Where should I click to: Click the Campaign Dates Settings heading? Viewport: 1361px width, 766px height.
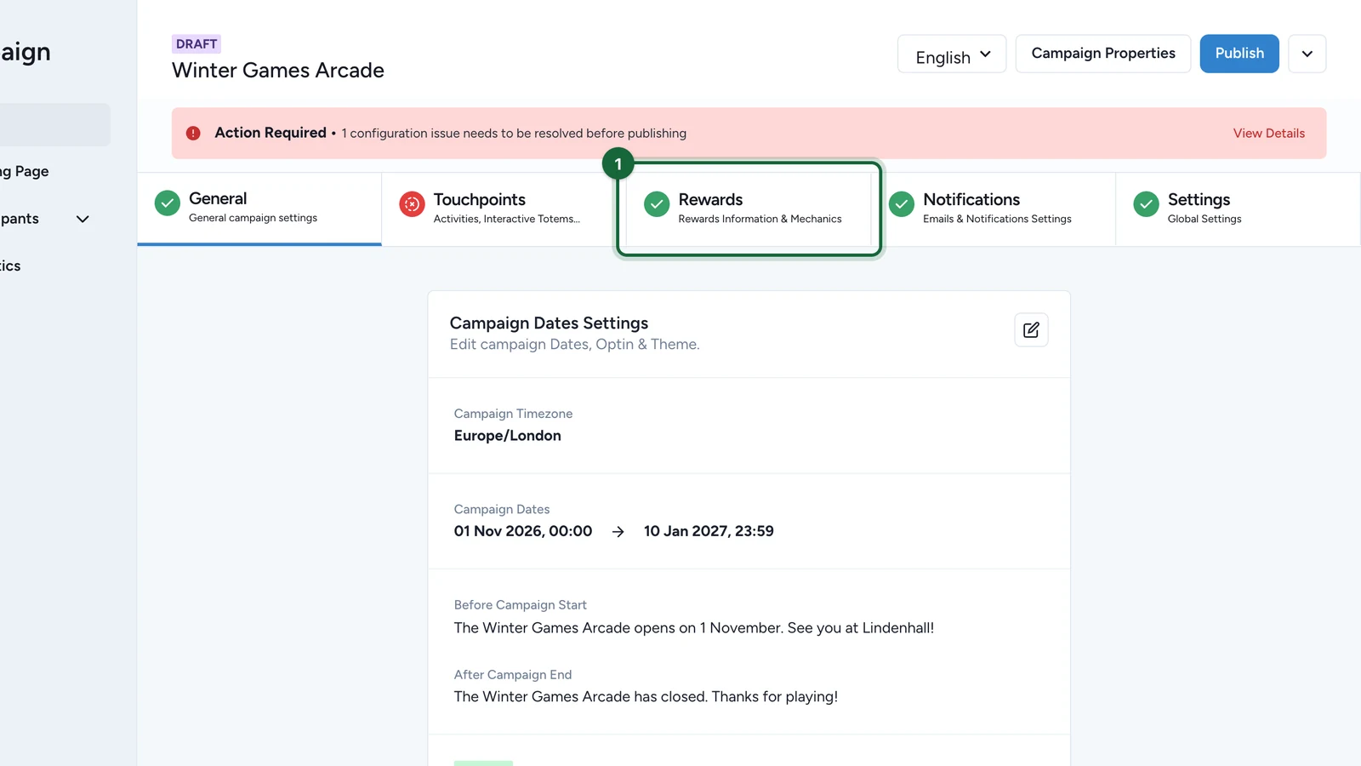549,323
